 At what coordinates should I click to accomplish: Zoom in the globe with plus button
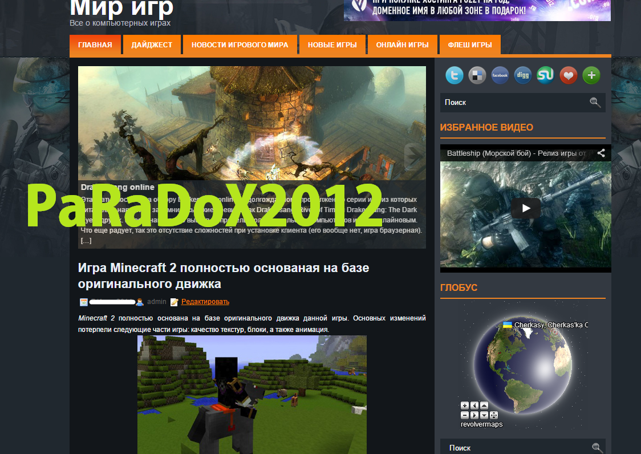[465, 406]
